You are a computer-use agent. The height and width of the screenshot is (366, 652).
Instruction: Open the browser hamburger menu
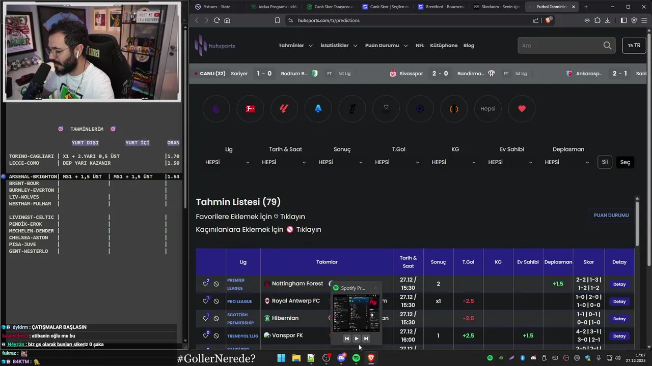click(x=644, y=20)
